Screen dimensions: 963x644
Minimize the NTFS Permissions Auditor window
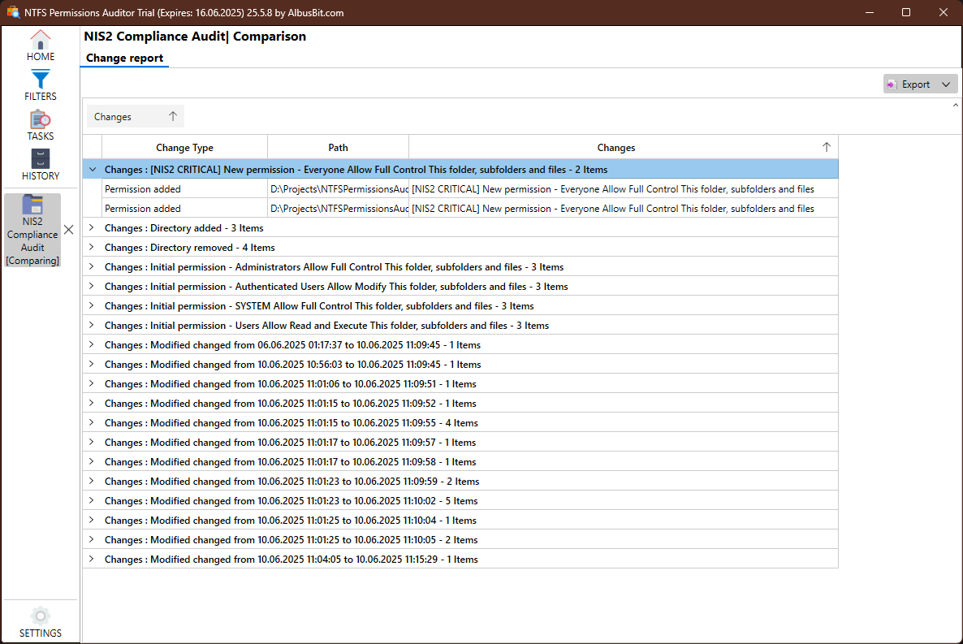pyautogui.click(x=870, y=12)
